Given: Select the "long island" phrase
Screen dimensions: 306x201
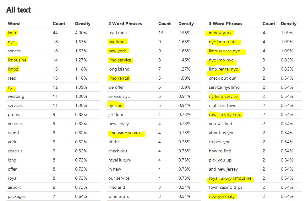Looking at the screenshot, I should tap(119, 69).
